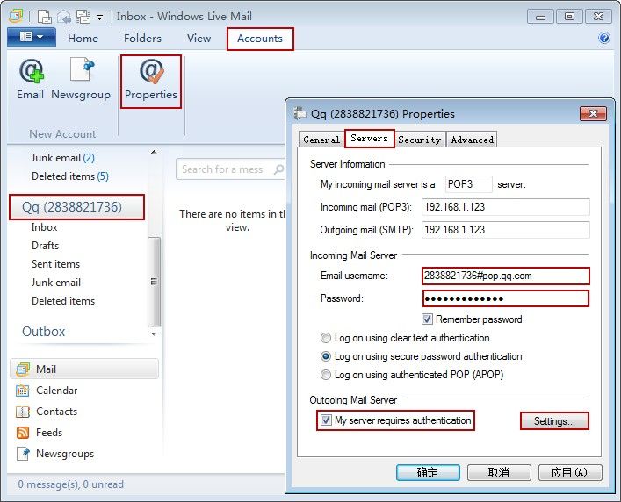The width and height of the screenshot is (621, 502).
Task: Open account Properties from the ribbon
Action: 151,82
